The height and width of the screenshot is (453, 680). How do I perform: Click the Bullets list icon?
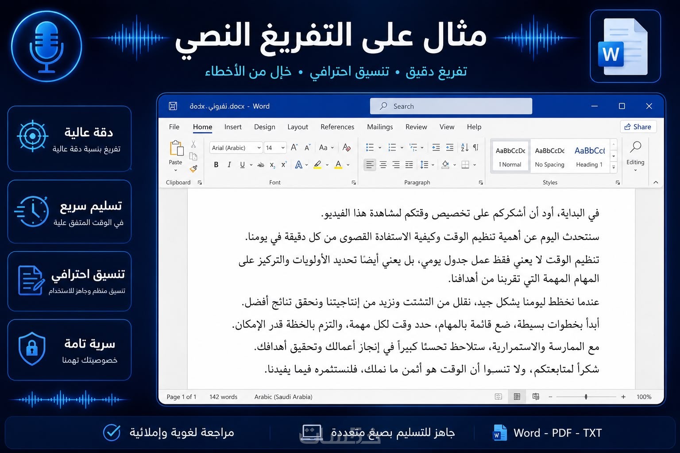coord(370,147)
